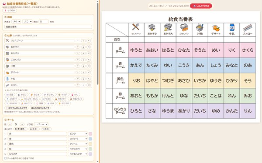Open the よこ orientation dropdown
The height and width of the screenshot is (163, 262).
tap(27, 22)
